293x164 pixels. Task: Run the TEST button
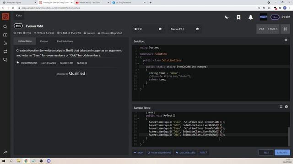266,153
